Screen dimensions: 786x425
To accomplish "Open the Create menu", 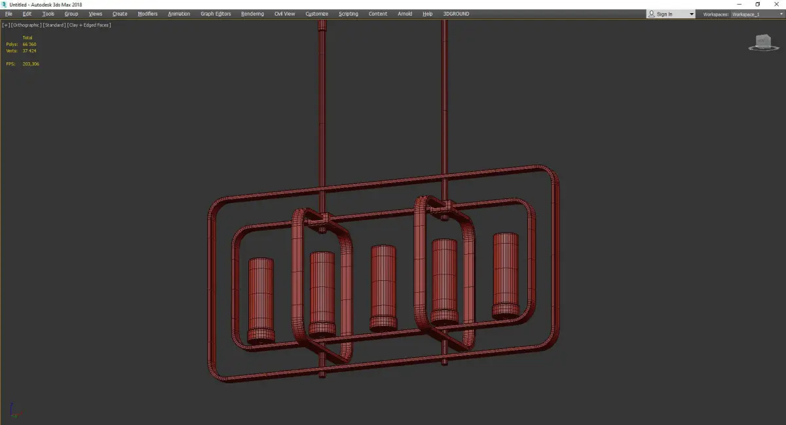I will click(120, 14).
